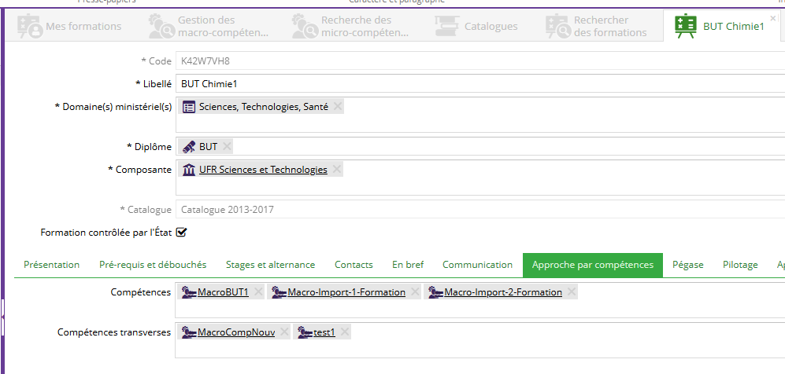Select the Pégase tab
Screen dimensions: 785x374
[687, 265]
